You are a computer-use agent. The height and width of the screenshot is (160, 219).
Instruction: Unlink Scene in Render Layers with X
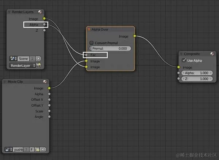(38, 59)
